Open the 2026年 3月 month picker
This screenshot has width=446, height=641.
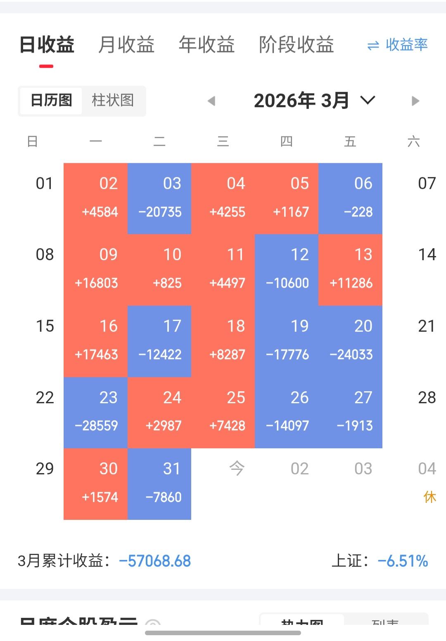301,100
